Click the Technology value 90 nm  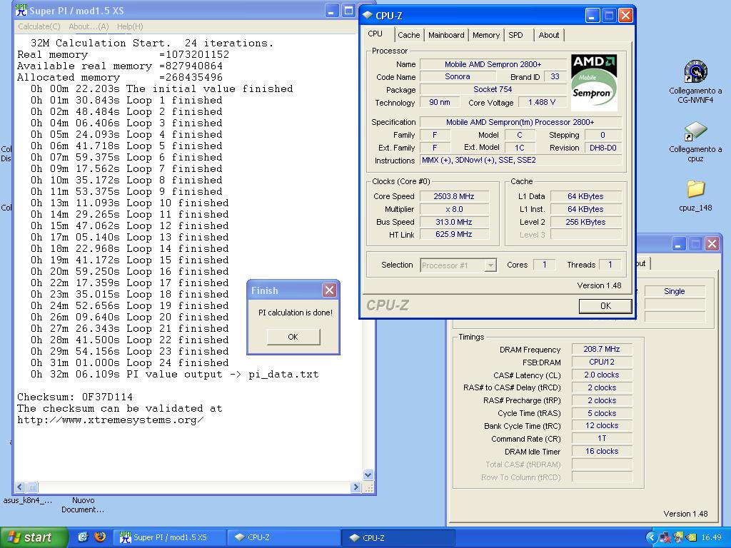[440, 102]
